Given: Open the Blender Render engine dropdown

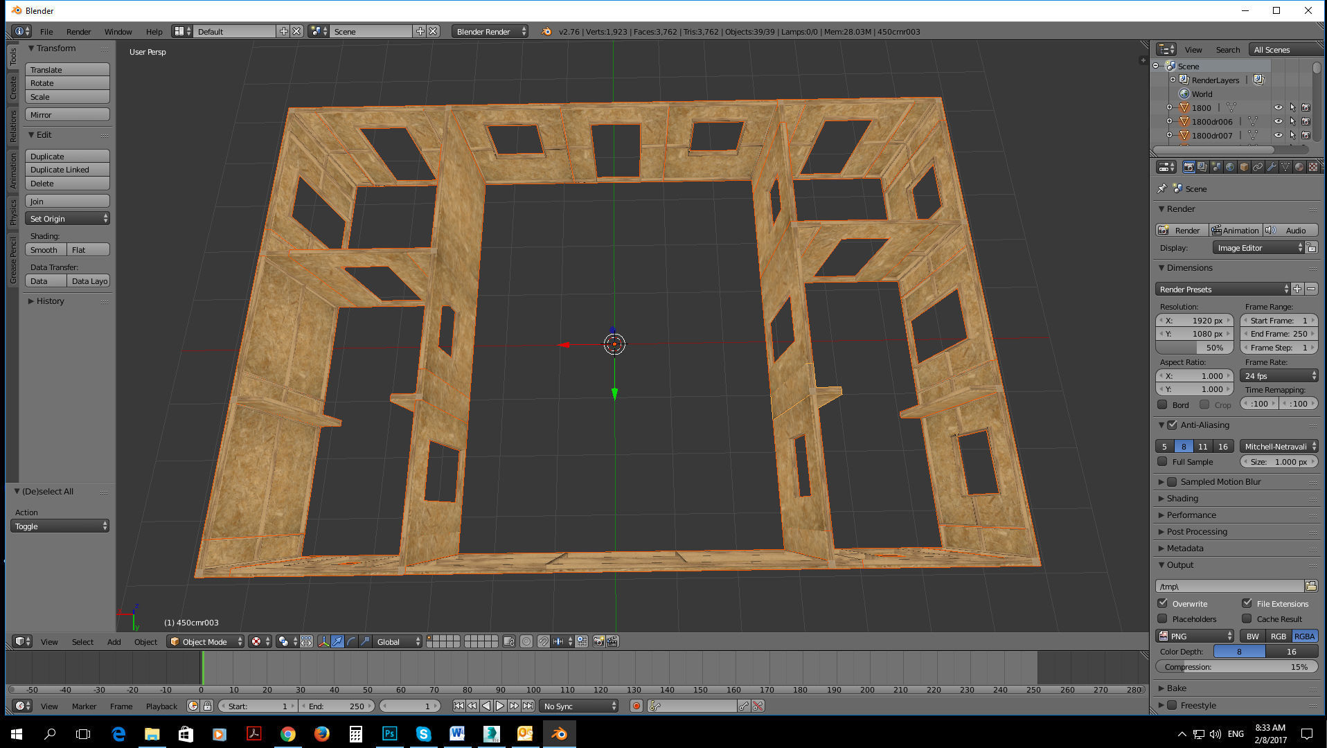Looking at the screenshot, I should [490, 31].
